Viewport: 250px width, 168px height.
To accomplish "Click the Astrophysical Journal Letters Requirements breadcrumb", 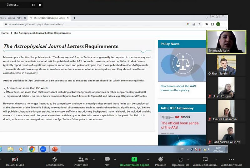I will click(x=42, y=33).
